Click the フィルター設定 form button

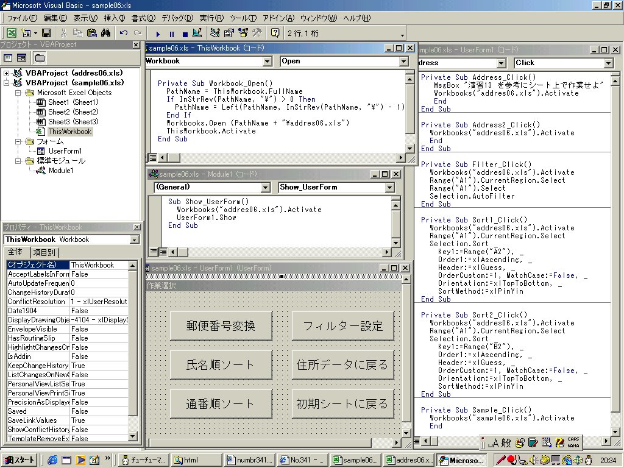pos(343,326)
